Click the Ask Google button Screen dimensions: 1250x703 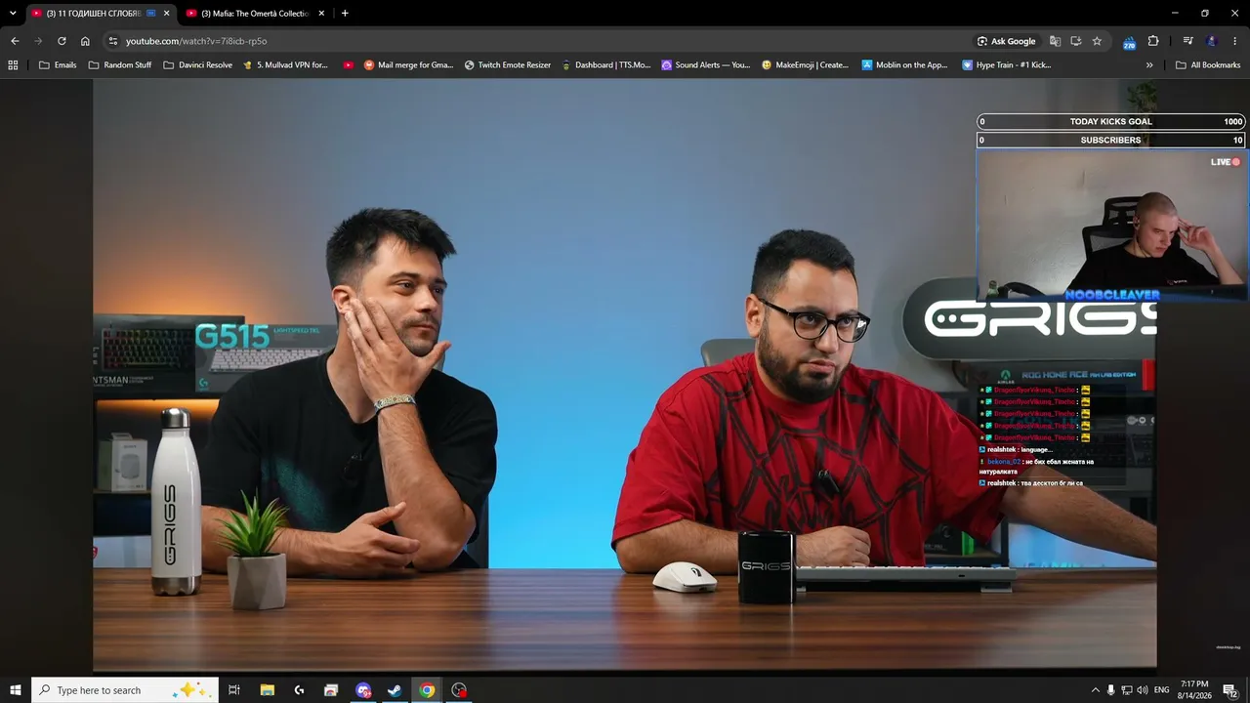point(1007,41)
